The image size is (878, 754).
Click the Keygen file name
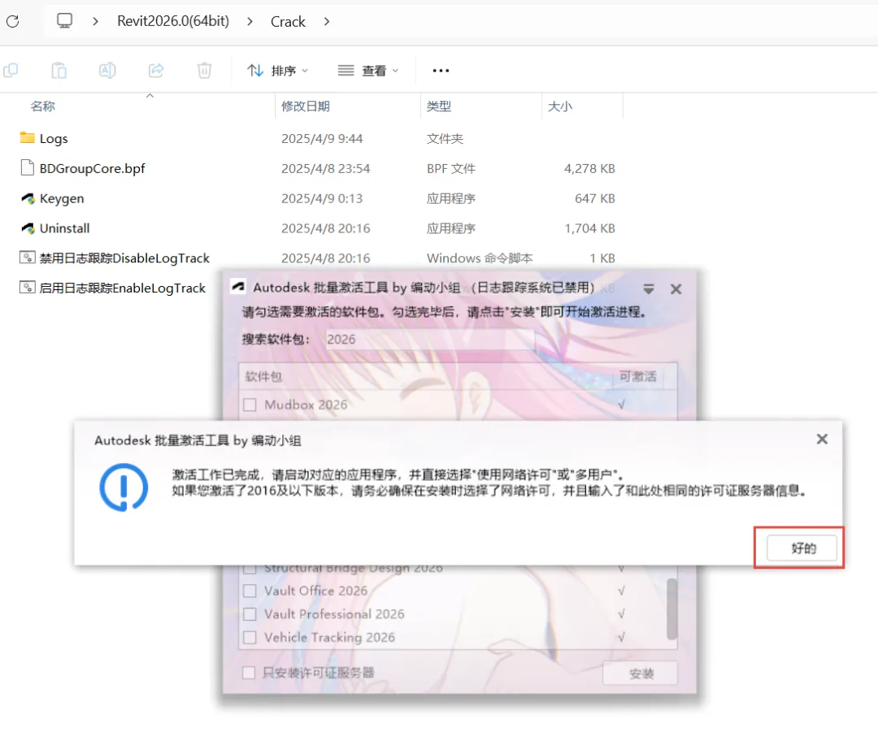click(x=62, y=199)
